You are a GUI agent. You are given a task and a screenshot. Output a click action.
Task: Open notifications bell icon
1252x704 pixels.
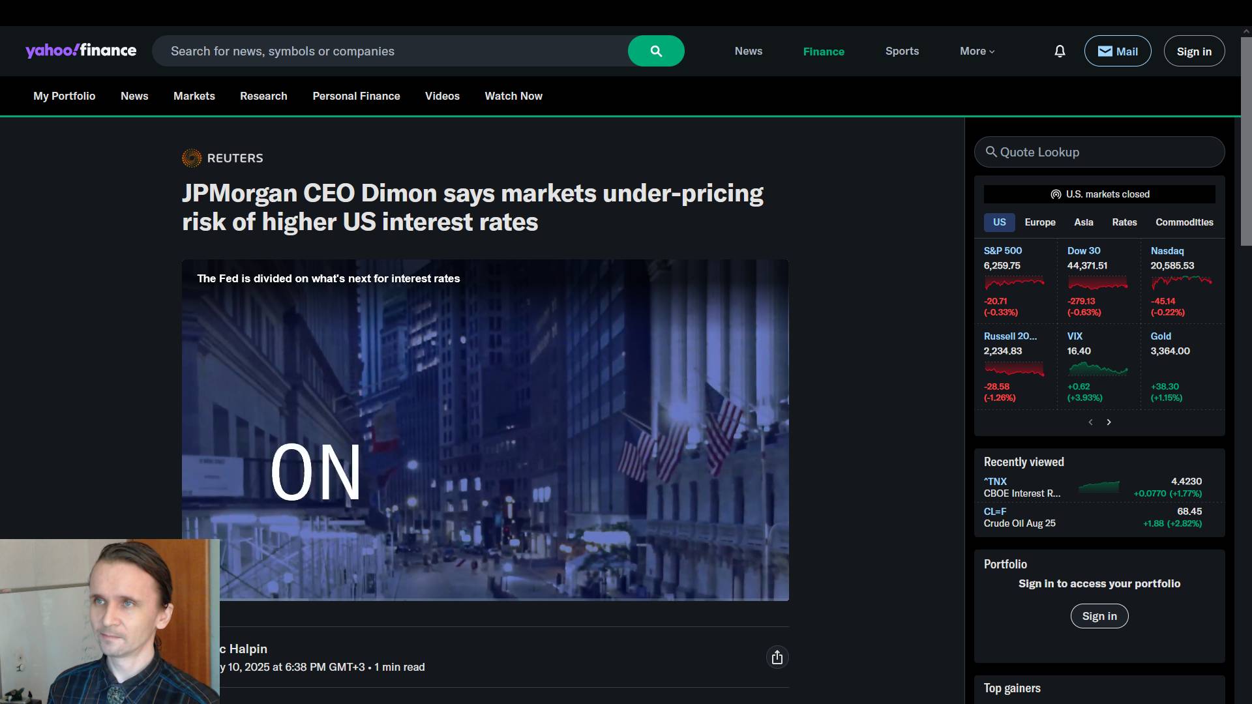[1060, 51]
